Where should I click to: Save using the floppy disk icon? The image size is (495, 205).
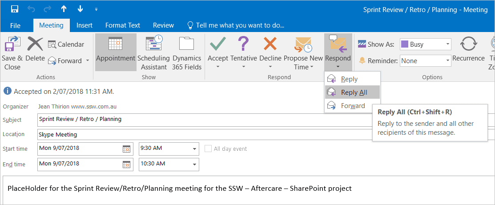(x=15, y=9)
